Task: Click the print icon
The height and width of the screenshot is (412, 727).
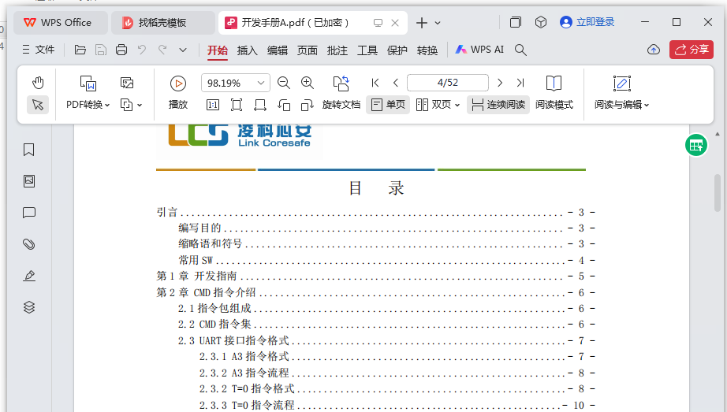Action: pyautogui.click(x=121, y=50)
